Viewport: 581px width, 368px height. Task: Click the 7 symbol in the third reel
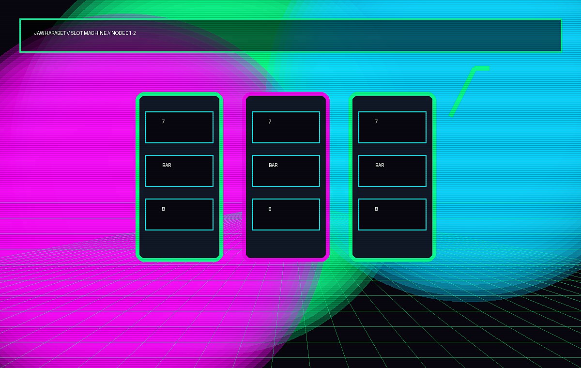pyautogui.click(x=392, y=127)
